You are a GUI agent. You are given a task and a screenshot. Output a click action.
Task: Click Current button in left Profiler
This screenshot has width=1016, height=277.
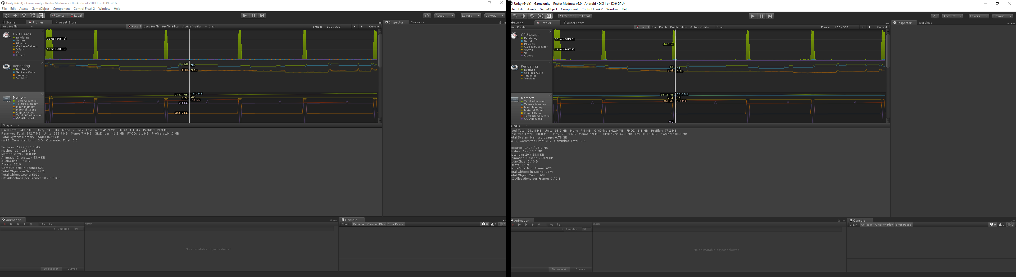[374, 27]
